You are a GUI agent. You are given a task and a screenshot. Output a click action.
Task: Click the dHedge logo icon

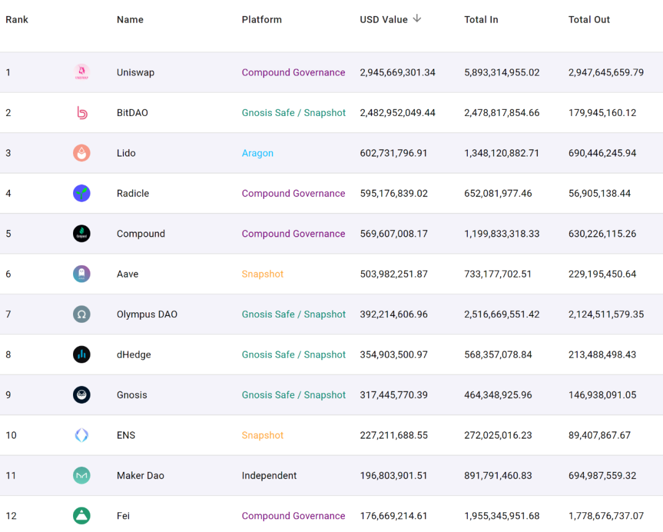point(82,355)
